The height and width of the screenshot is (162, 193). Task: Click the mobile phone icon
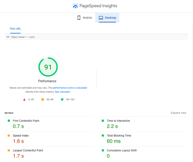point(79,18)
